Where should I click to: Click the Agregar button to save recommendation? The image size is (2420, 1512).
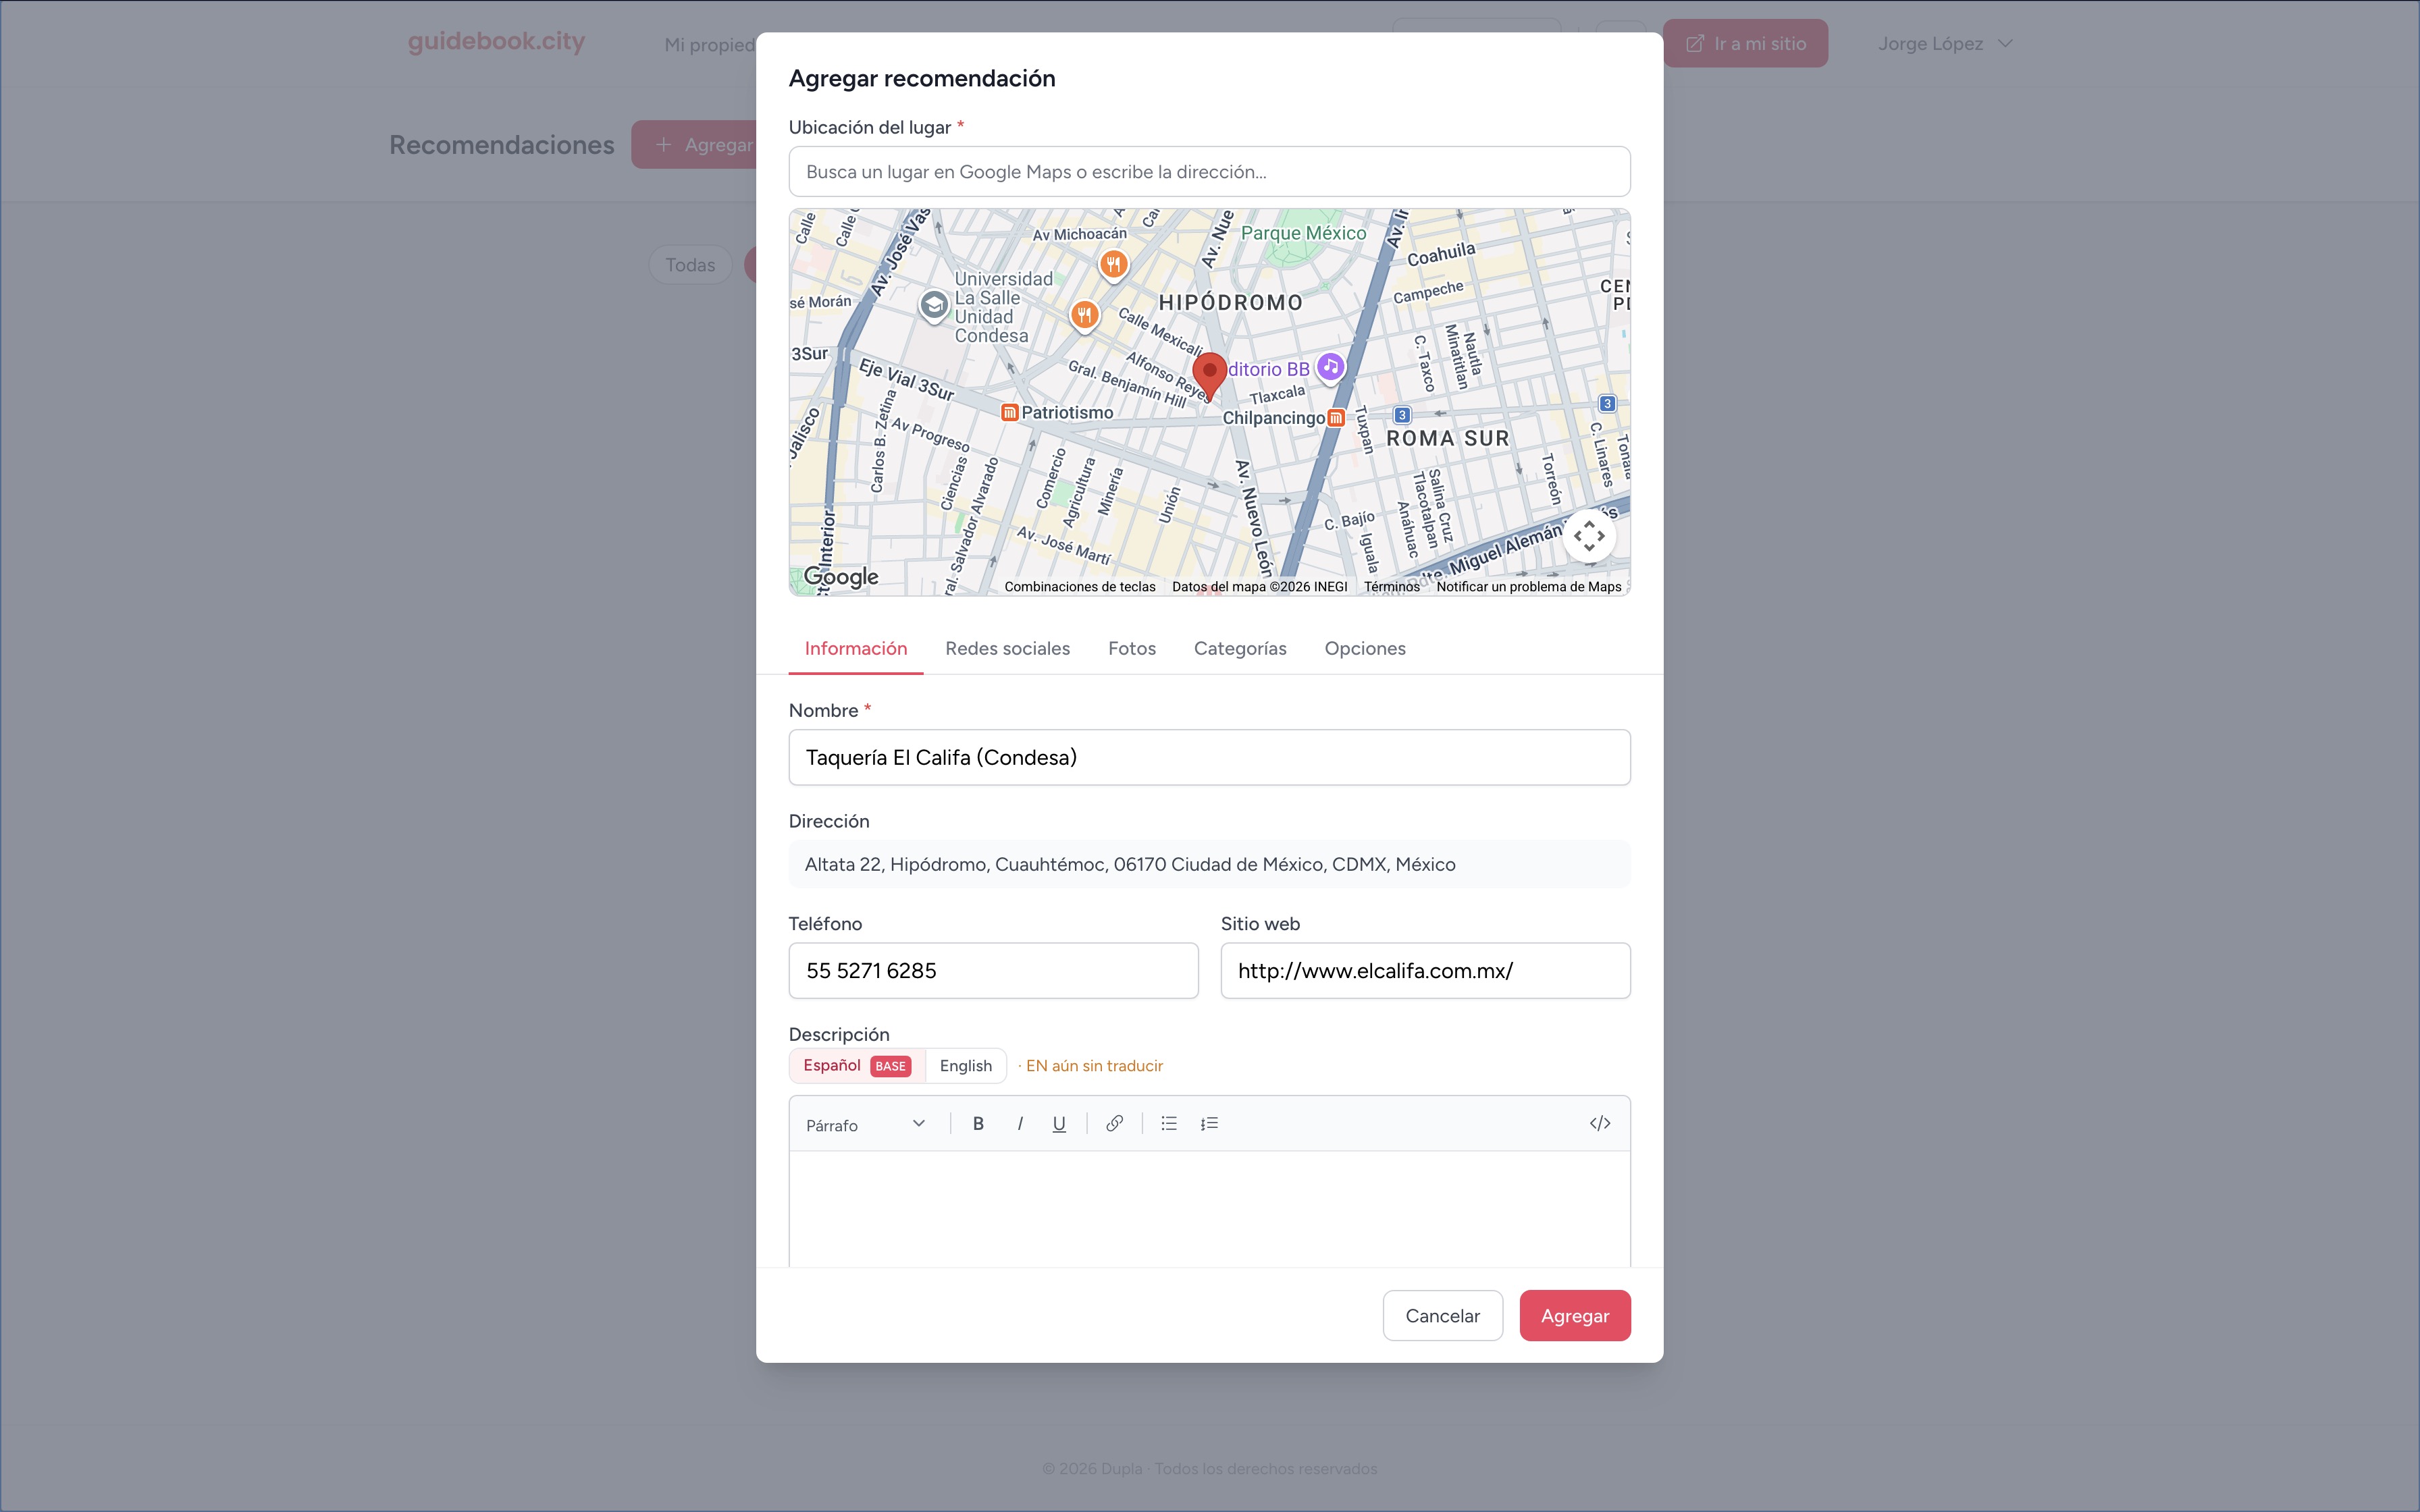point(1575,1316)
